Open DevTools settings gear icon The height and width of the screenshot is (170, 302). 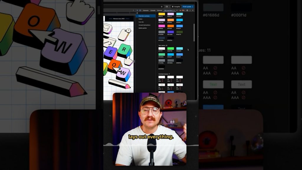click(187, 10)
